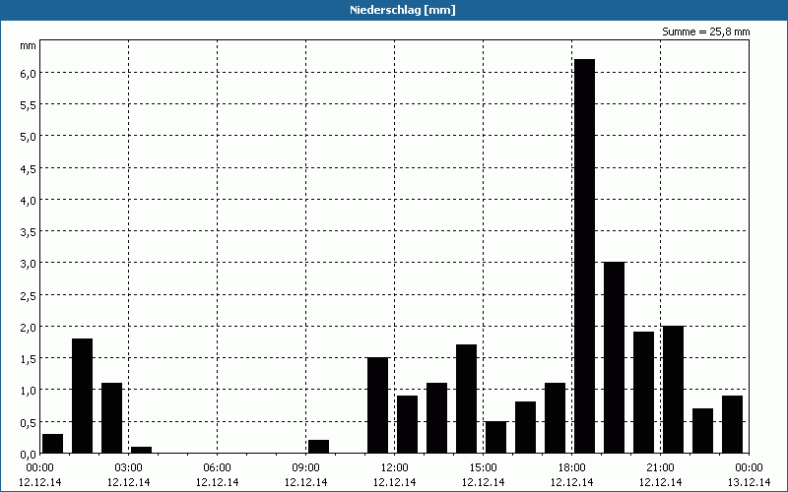
Task: Click the 'mm' unit label on the y-axis
Action: coord(28,46)
